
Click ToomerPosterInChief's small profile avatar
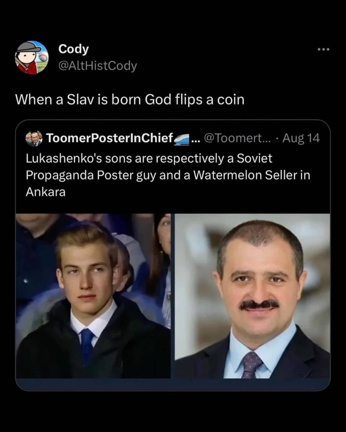(x=34, y=139)
